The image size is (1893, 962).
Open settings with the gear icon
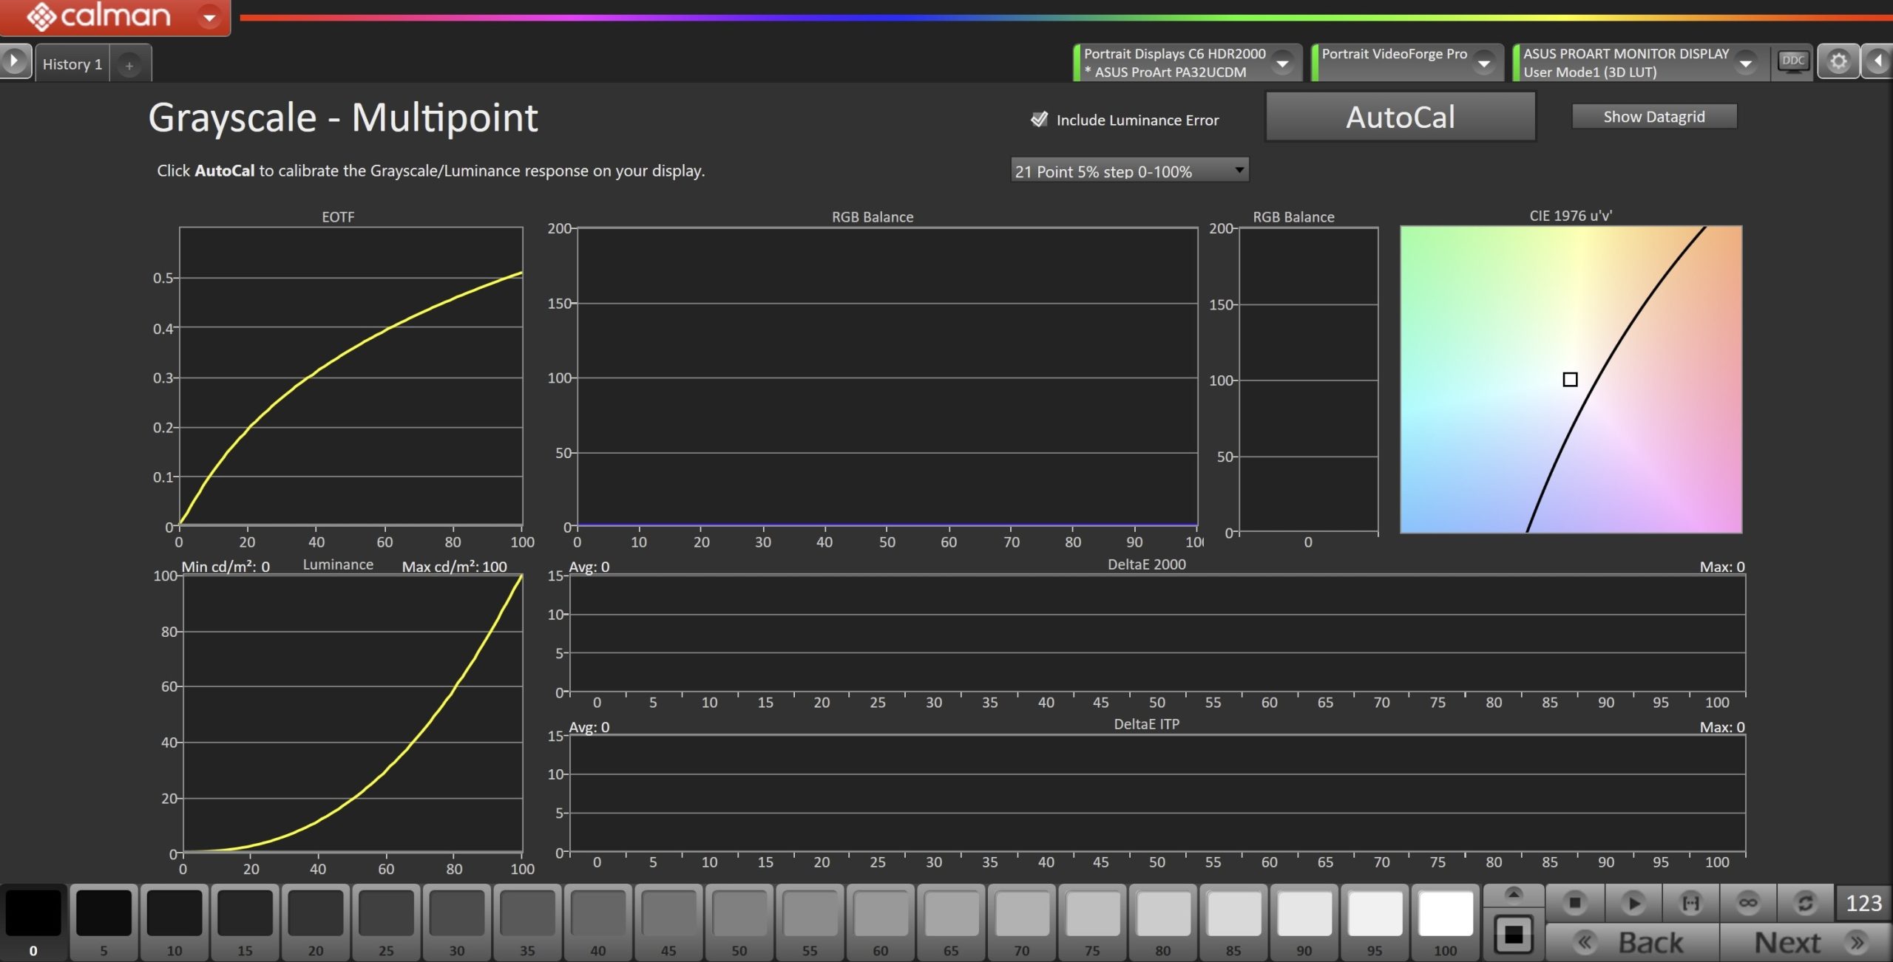coord(1838,61)
